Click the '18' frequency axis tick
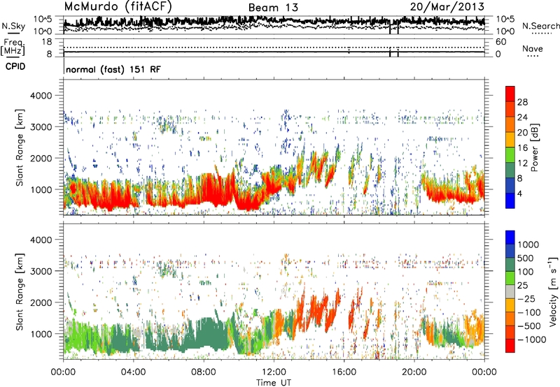This screenshot has width=560, height=387. click(x=46, y=42)
